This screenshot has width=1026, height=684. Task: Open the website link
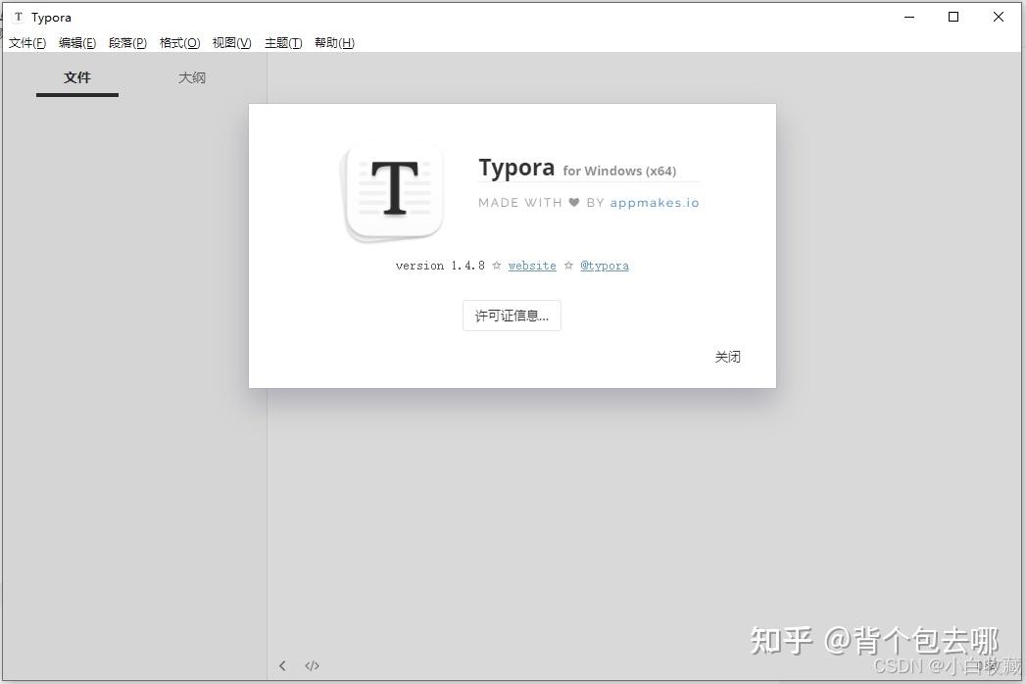532,266
